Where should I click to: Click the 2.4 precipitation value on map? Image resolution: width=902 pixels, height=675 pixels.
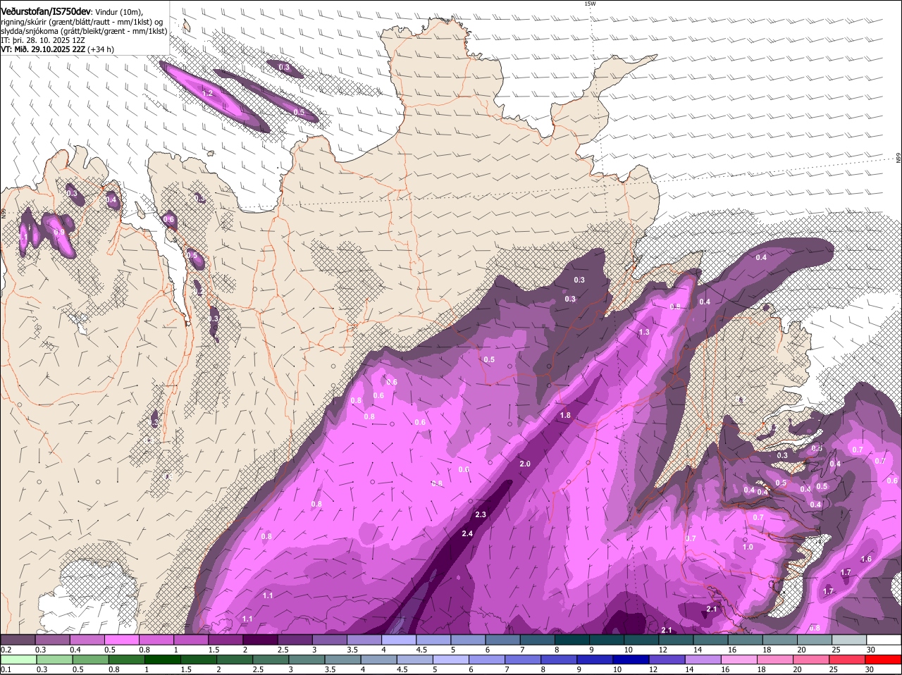coord(467,533)
